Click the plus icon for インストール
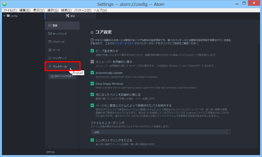This screenshot has width=262, height=157. pos(50,66)
